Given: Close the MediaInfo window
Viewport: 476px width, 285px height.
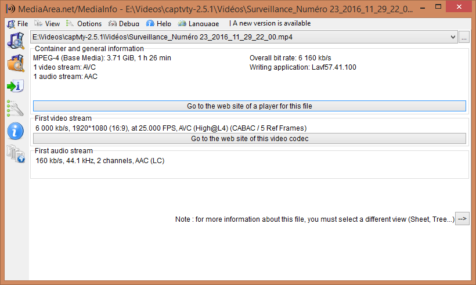Looking at the screenshot, I should coord(459,7).
